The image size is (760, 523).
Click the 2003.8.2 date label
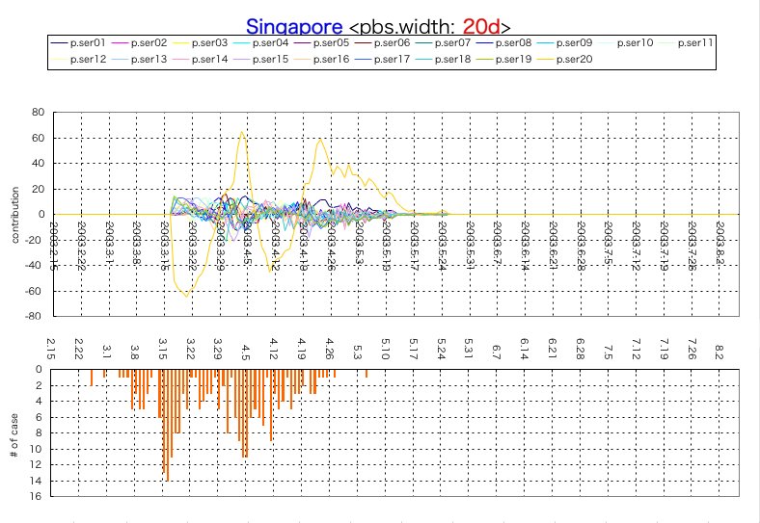pyautogui.click(x=720, y=243)
